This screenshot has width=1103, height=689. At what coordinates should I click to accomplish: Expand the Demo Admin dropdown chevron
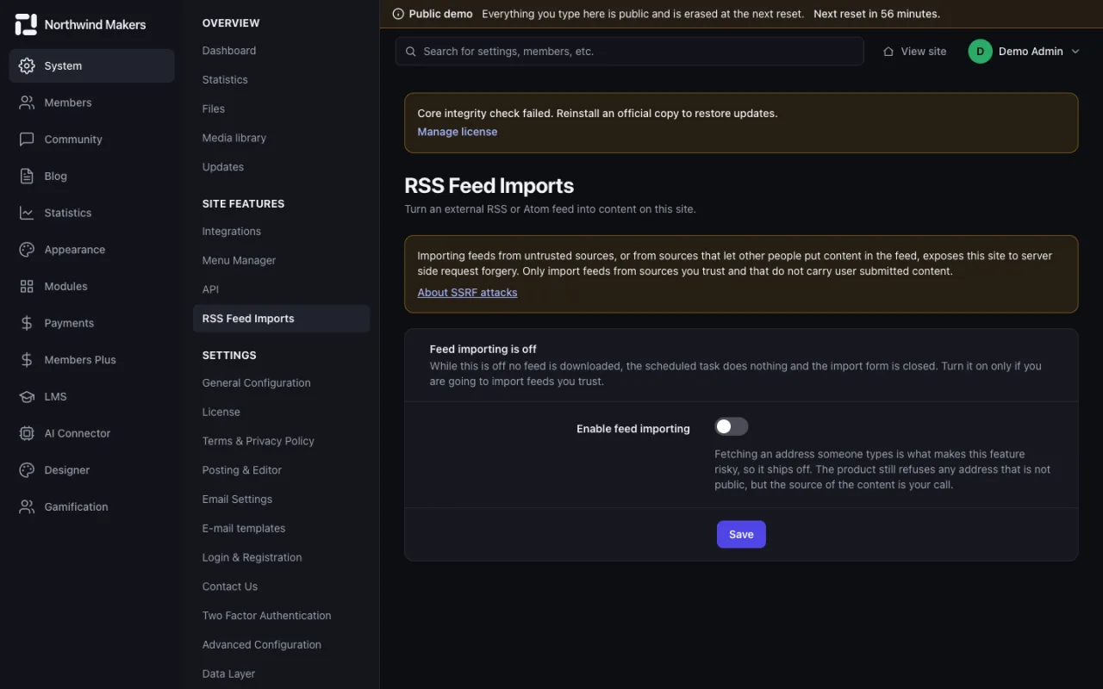pyautogui.click(x=1075, y=52)
